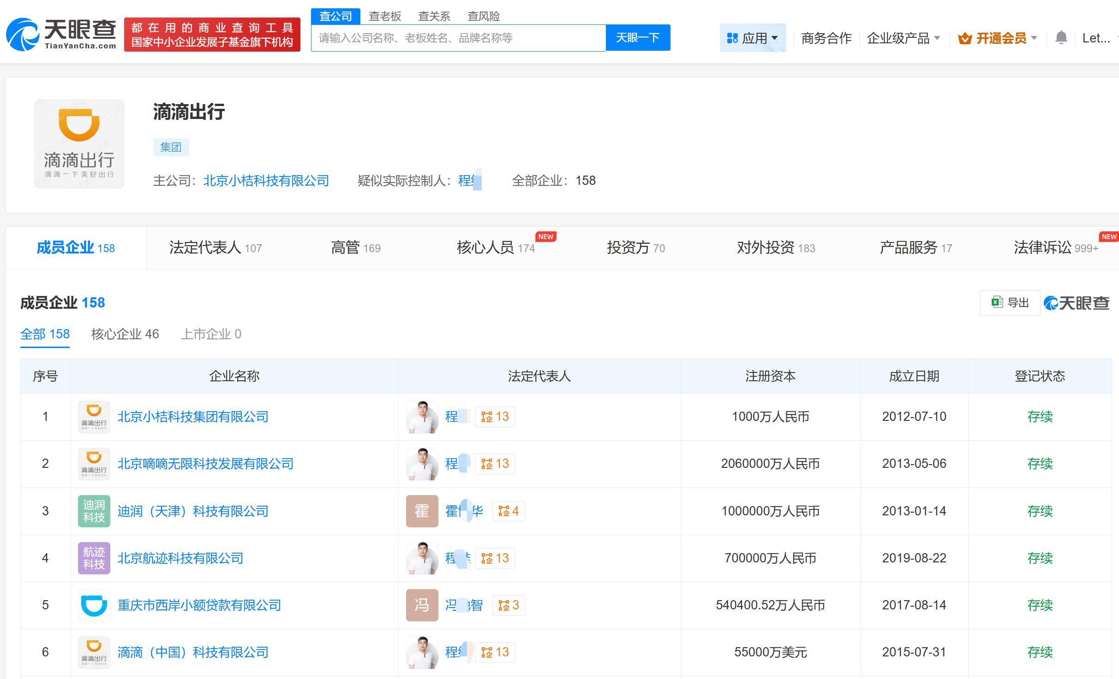Click the 集团 tag label
This screenshot has width=1119, height=679.
click(x=171, y=147)
